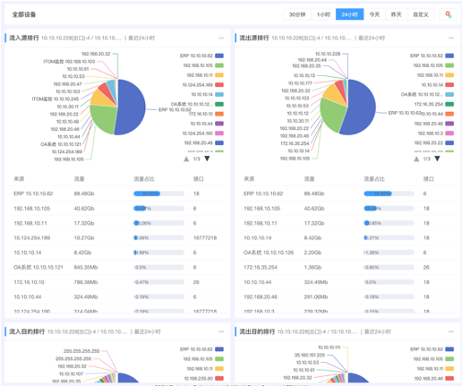Open more options menu of 流入源排行 panel

[x=221, y=38]
